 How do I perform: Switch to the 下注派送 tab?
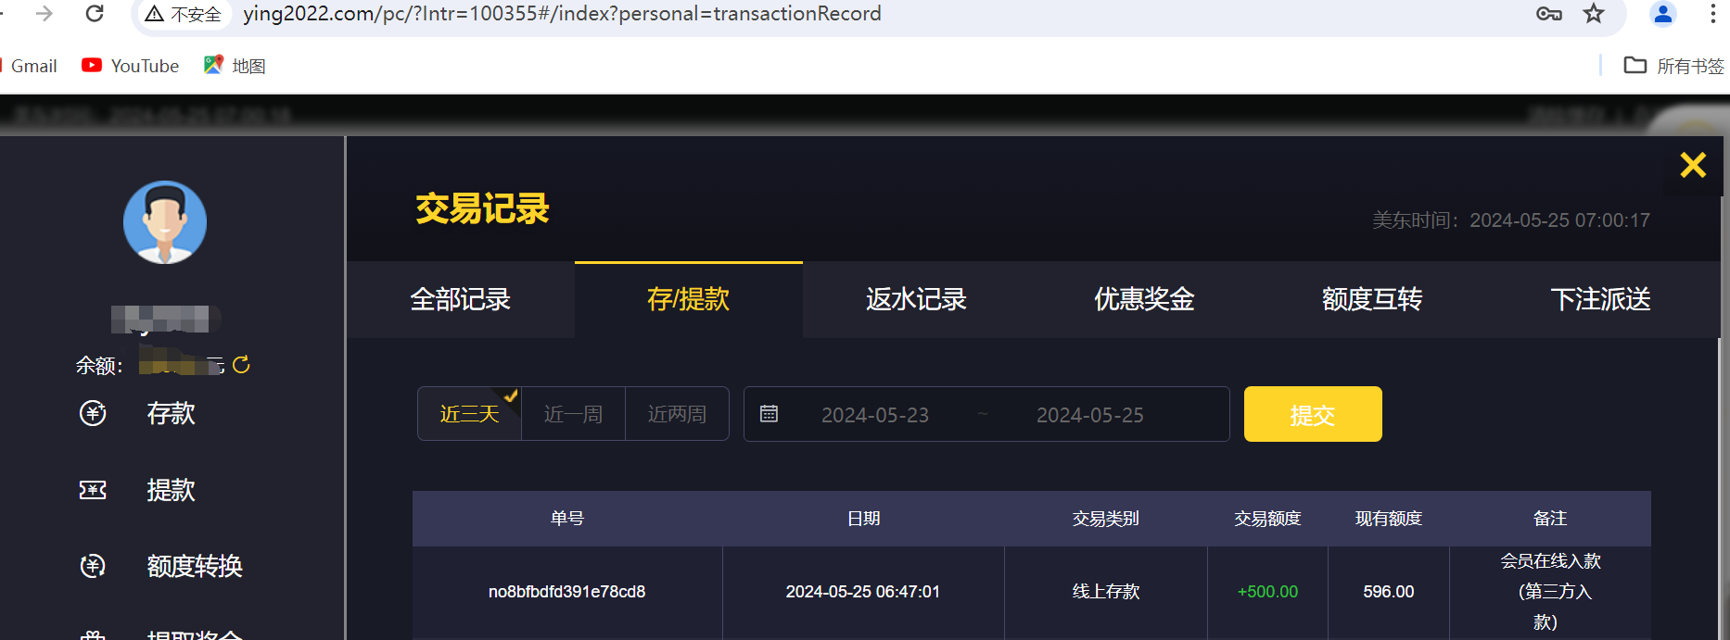(1601, 300)
